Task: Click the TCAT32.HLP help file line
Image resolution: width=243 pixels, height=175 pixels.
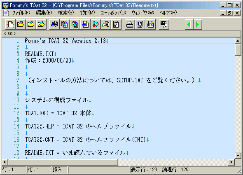Action: tap(78, 126)
